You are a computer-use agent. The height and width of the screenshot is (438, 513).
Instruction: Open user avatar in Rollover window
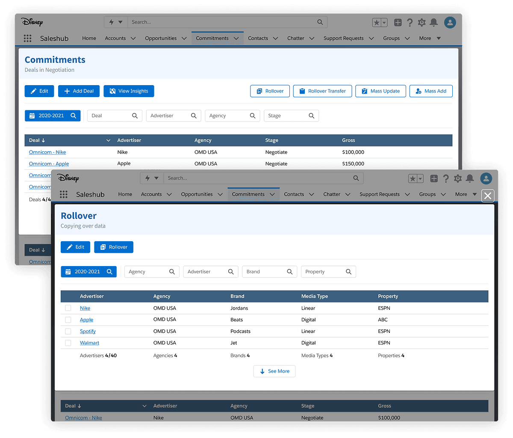click(486, 178)
